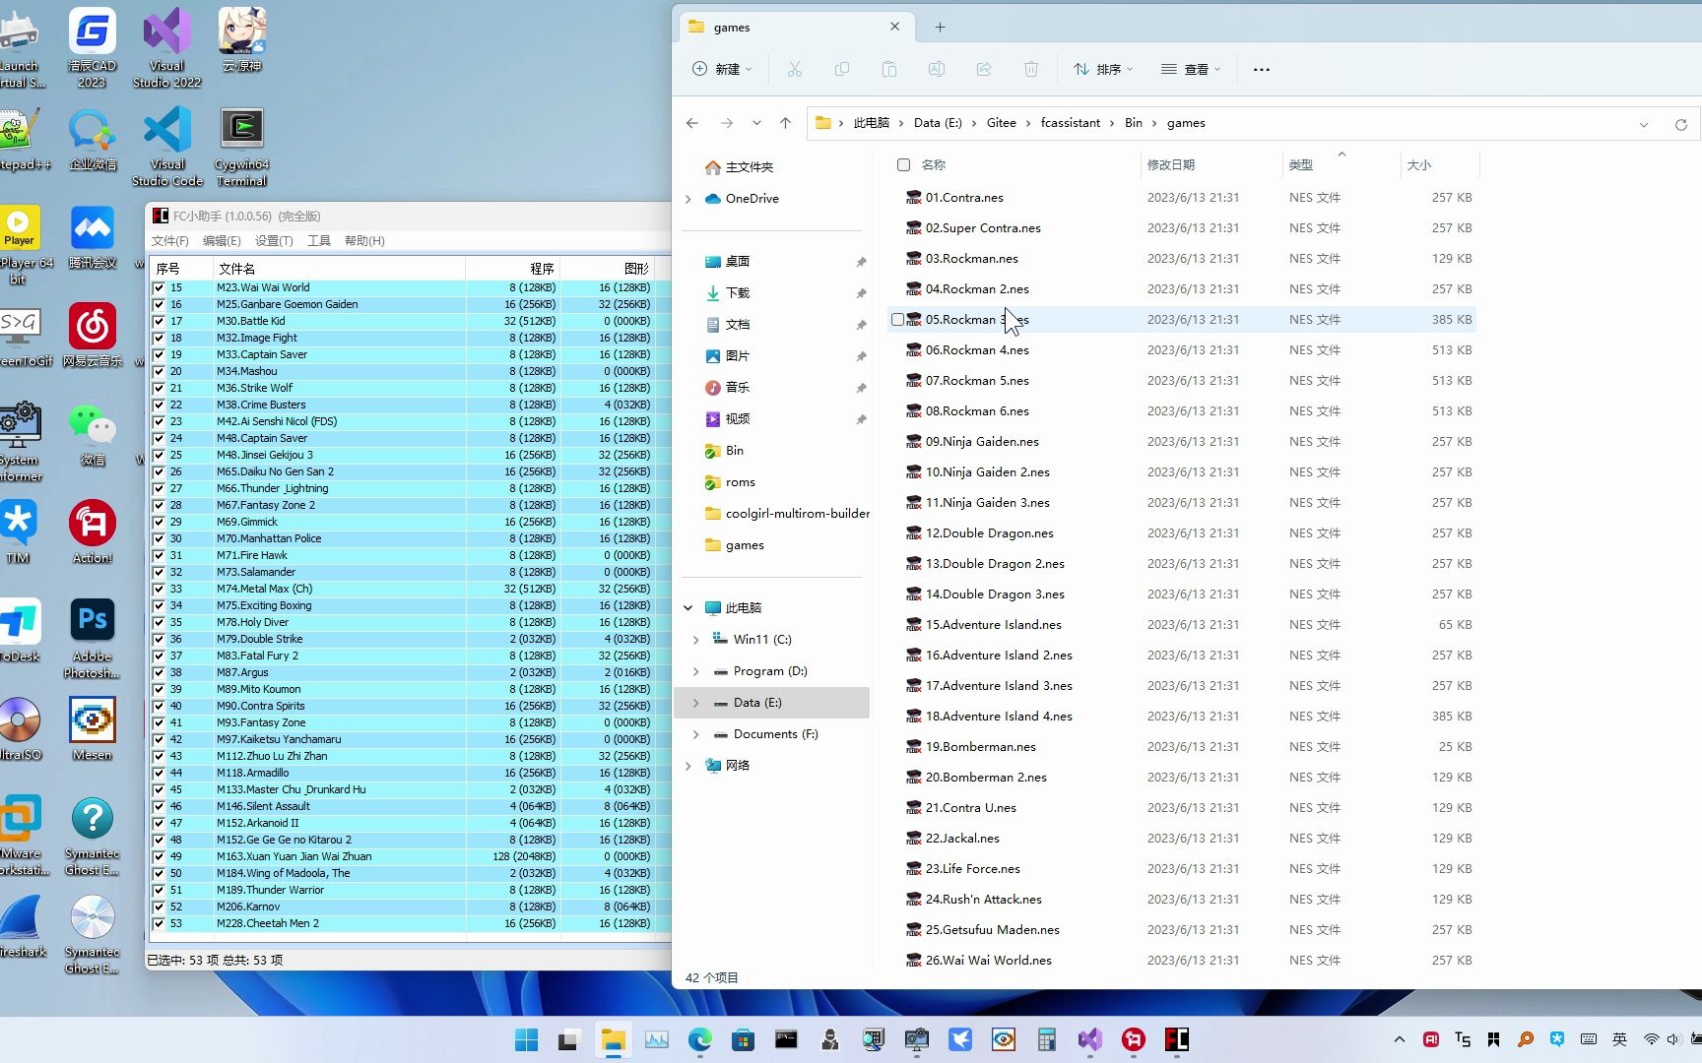This screenshot has height=1063, width=1702.
Task: Refresh the games folder view
Action: click(1680, 124)
